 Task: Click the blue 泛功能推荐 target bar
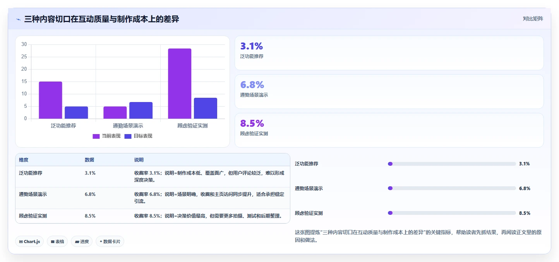pos(76,112)
